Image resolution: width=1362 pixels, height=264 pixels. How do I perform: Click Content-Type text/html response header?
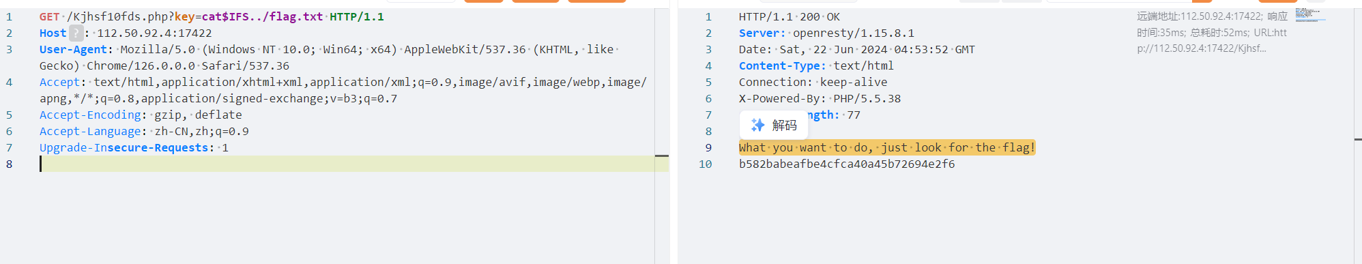tap(816, 65)
